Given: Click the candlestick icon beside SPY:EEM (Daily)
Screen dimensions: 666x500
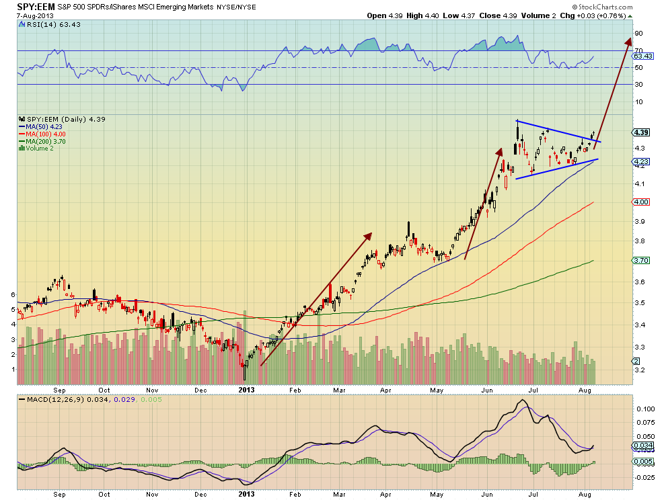Looking at the screenshot, I should click(22, 119).
